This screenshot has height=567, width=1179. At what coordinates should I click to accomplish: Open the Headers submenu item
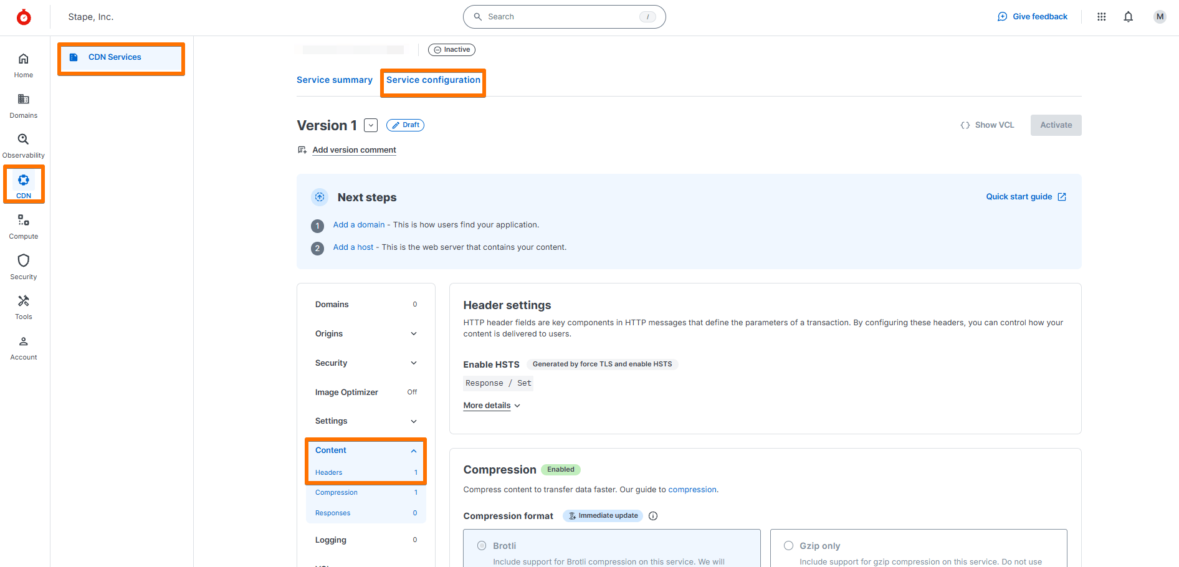click(x=366, y=472)
